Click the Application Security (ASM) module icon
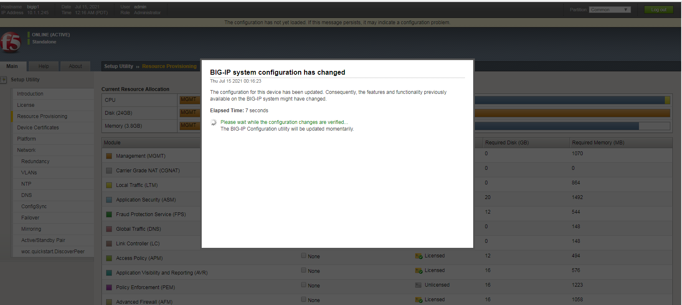Screen dimensions: 682x305 click(x=109, y=200)
